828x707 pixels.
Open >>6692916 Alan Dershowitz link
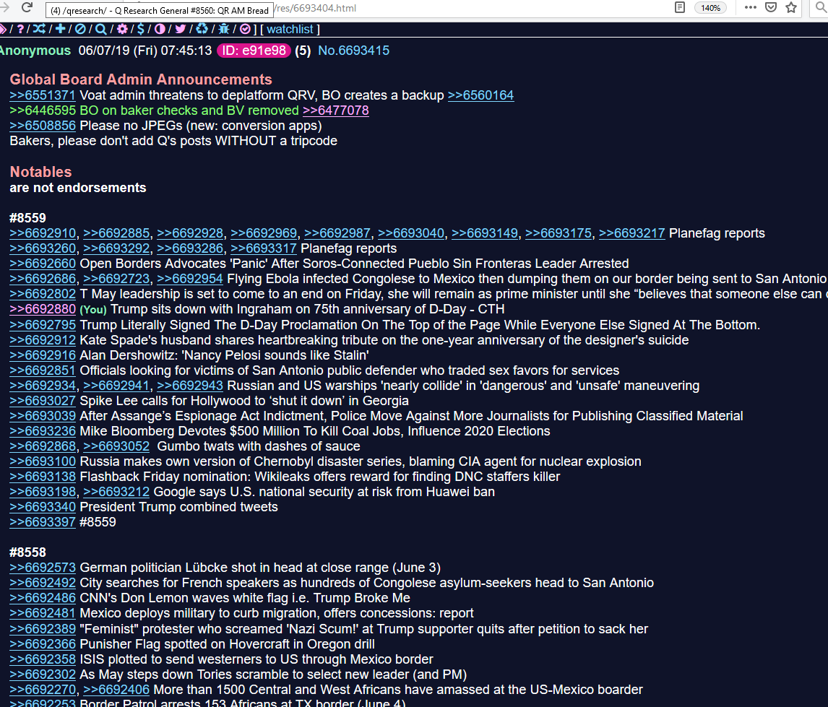click(43, 356)
